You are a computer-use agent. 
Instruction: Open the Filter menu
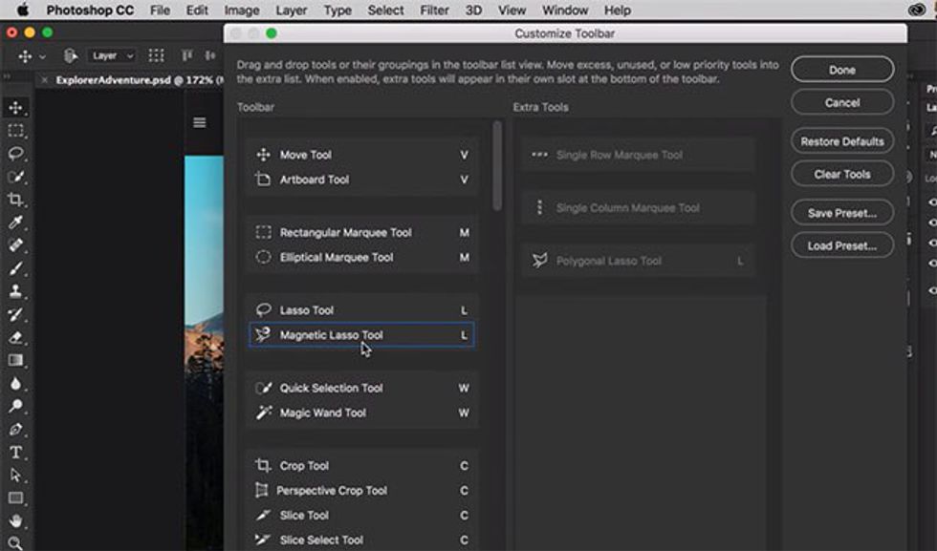[x=434, y=11]
